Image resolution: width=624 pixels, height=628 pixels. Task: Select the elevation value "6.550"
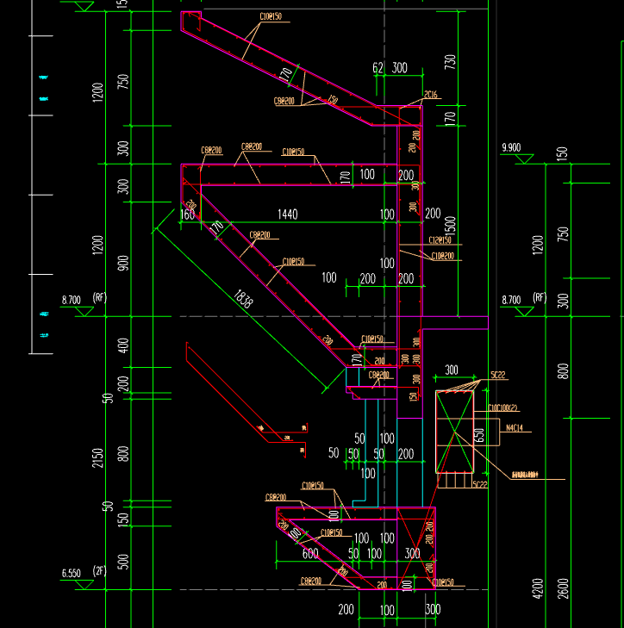[71, 573]
